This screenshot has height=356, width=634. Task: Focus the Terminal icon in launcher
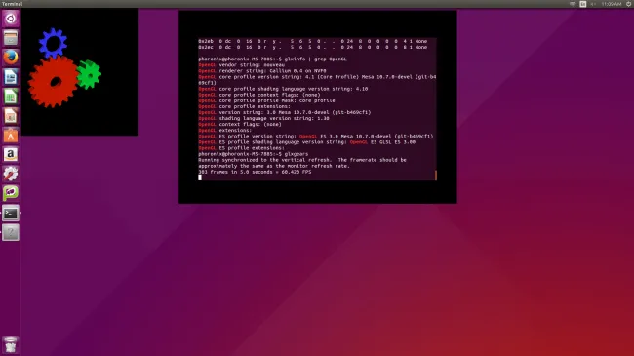pyautogui.click(x=11, y=213)
